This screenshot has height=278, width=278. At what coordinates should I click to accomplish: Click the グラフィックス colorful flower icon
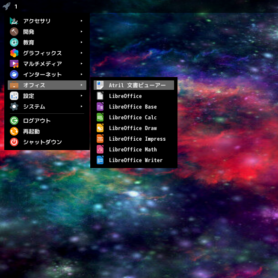coord(14,53)
